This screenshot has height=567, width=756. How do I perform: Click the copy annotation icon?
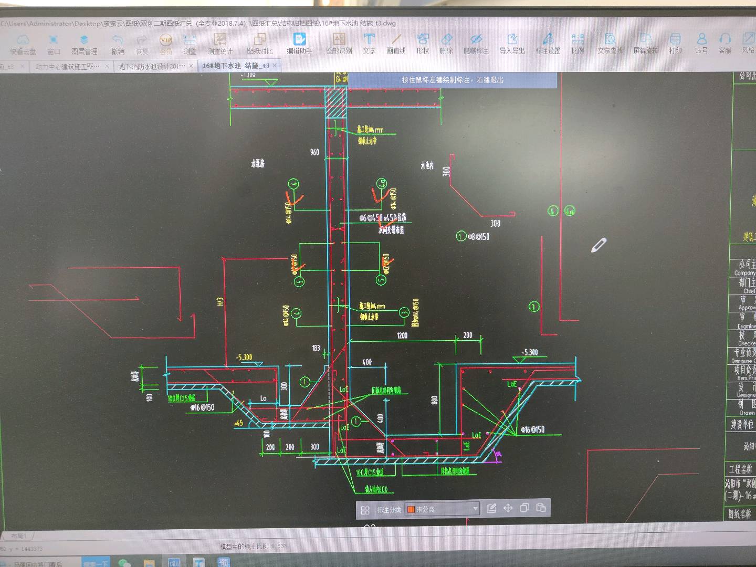click(524, 508)
